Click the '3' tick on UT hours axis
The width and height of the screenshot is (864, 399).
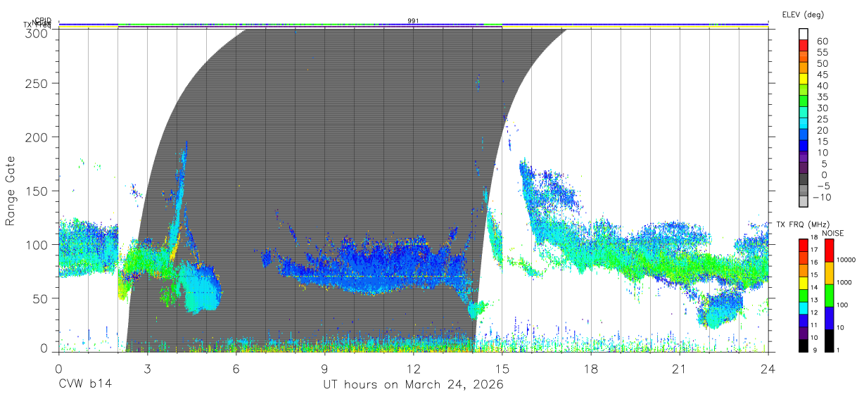click(147, 368)
